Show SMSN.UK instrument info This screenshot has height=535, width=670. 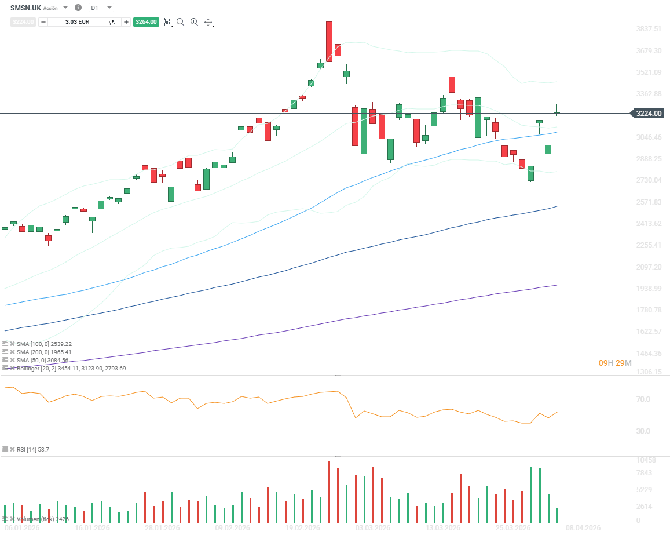[78, 8]
